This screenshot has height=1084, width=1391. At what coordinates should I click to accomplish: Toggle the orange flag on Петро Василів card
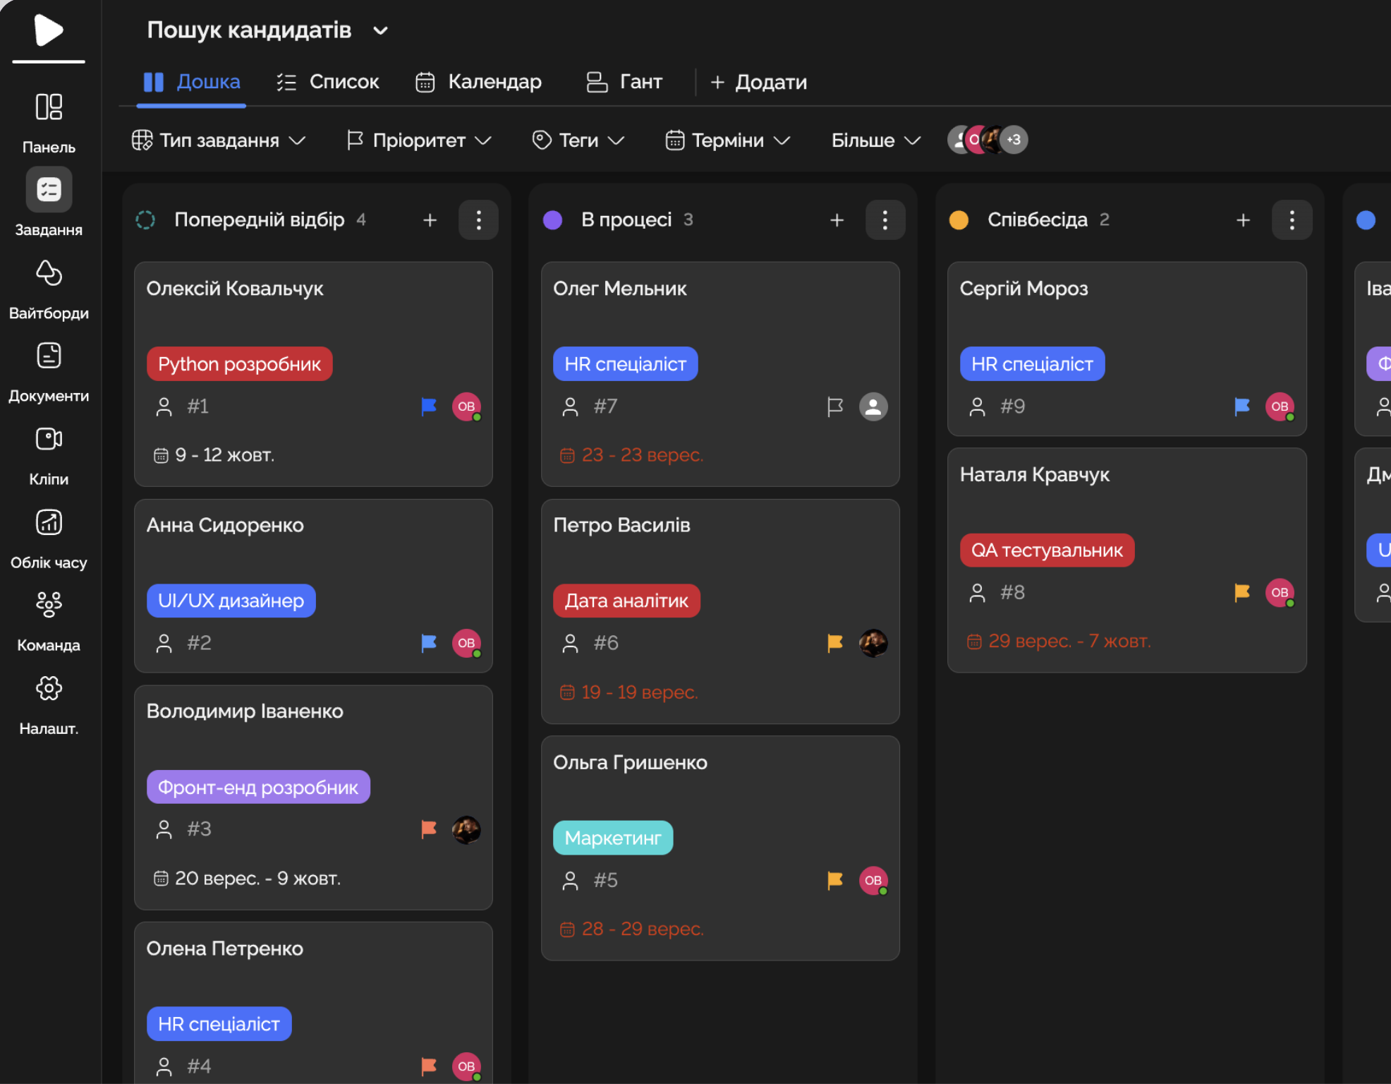pyautogui.click(x=835, y=643)
